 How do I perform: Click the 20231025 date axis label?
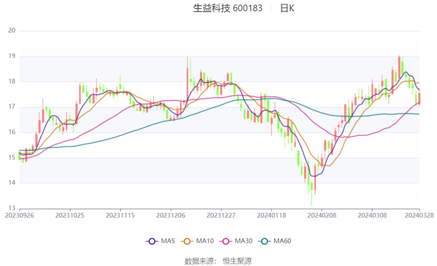coord(70,215)
